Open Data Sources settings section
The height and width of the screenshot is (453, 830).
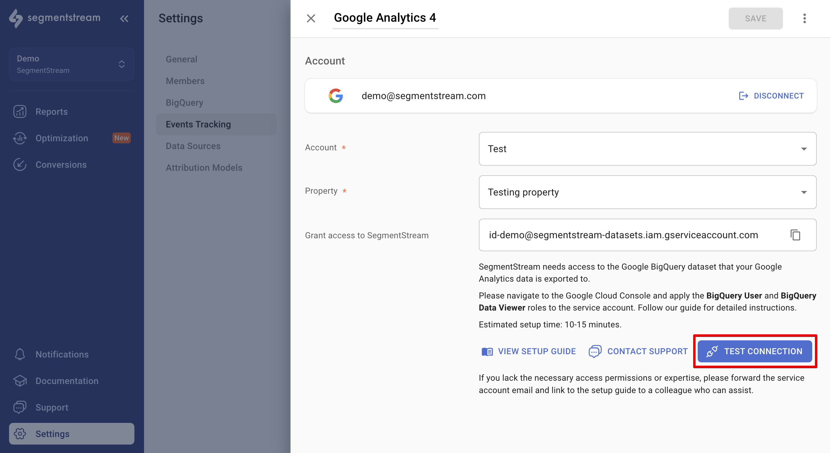(193, 146)
